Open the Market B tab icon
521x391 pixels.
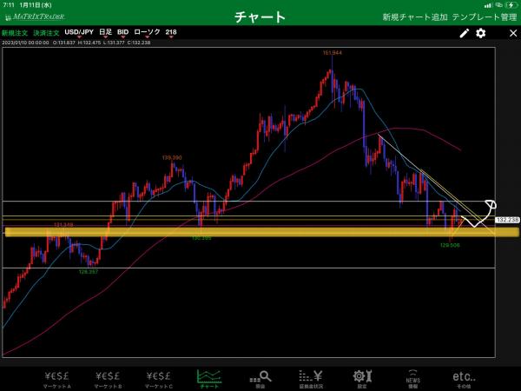[x=108, y=379]
